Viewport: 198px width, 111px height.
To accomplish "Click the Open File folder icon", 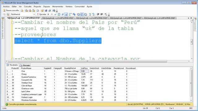I will pyautogui.click(x=42, y=10).
